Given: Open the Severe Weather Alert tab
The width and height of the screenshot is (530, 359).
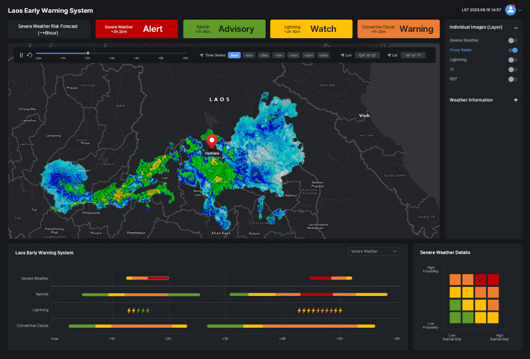Looking at the screenshot, I should coord(136,29).
